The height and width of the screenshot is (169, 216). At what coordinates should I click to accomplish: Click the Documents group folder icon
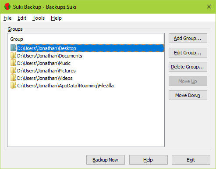(x=13, y=55)
